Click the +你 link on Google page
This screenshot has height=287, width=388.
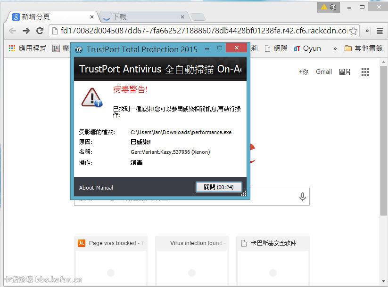click(x=303, y=72)
